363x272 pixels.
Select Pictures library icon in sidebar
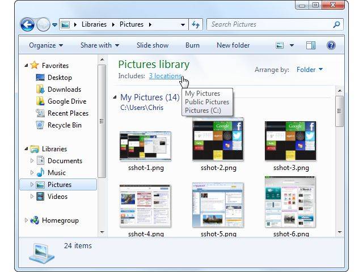point(40,185)
